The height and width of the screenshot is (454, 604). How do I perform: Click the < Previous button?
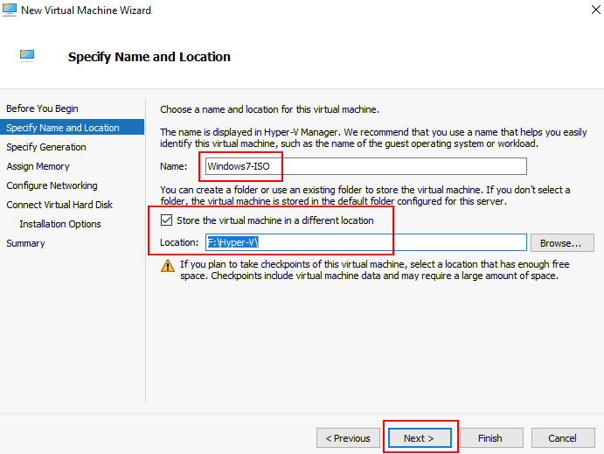tap(348, 437)
